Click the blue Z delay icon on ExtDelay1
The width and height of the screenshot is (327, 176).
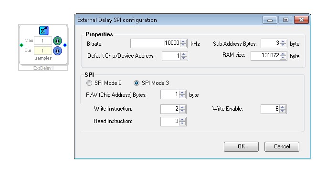coord(44,31)
